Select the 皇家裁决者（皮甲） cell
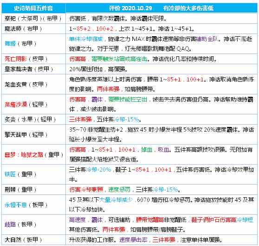The image size is (259, 246). tap(33, 69)
